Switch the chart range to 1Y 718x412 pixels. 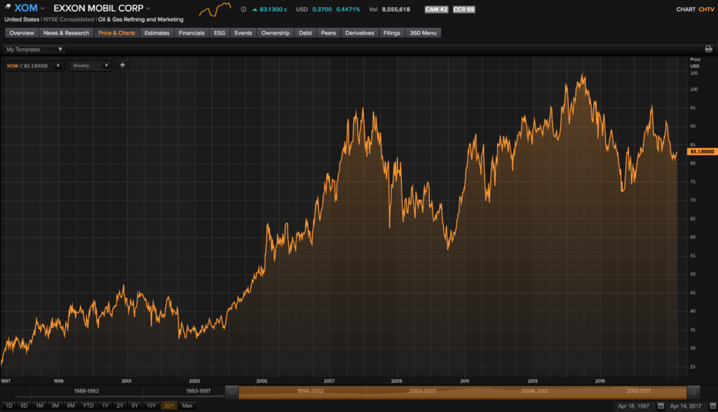(x=105, y=406)
